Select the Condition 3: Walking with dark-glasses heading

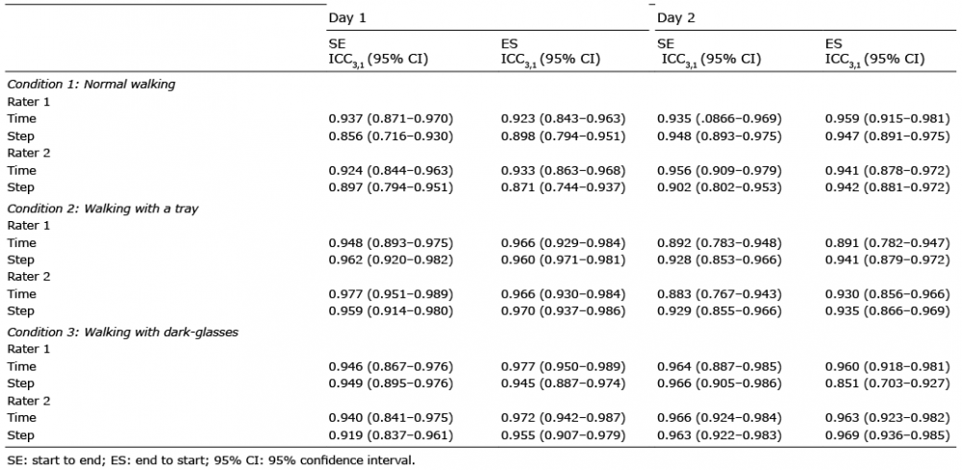[123, 332]
